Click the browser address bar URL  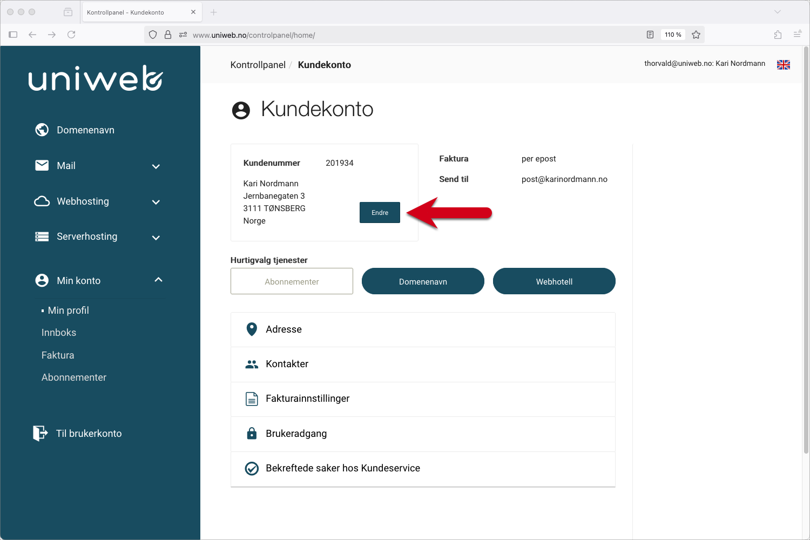point(254,35)
